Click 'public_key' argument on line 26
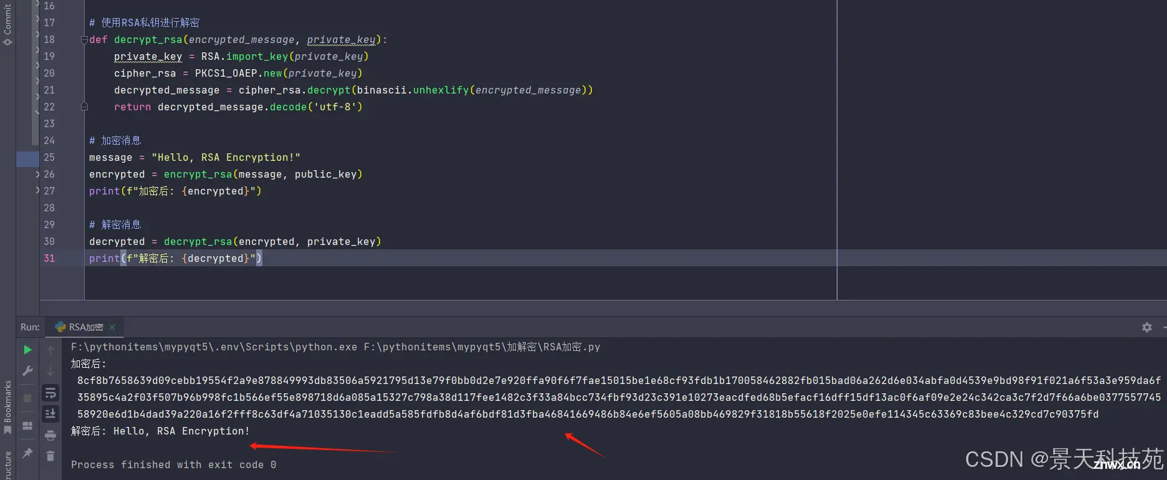This screenshot has height=480, width=1167. tap(326, 175)
